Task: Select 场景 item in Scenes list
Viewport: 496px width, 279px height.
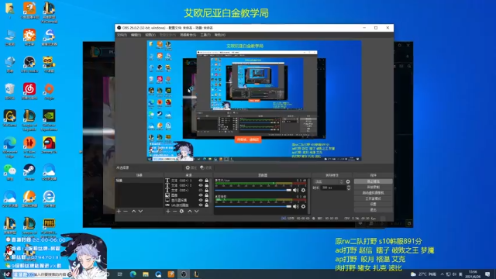Action: point(139,181)
